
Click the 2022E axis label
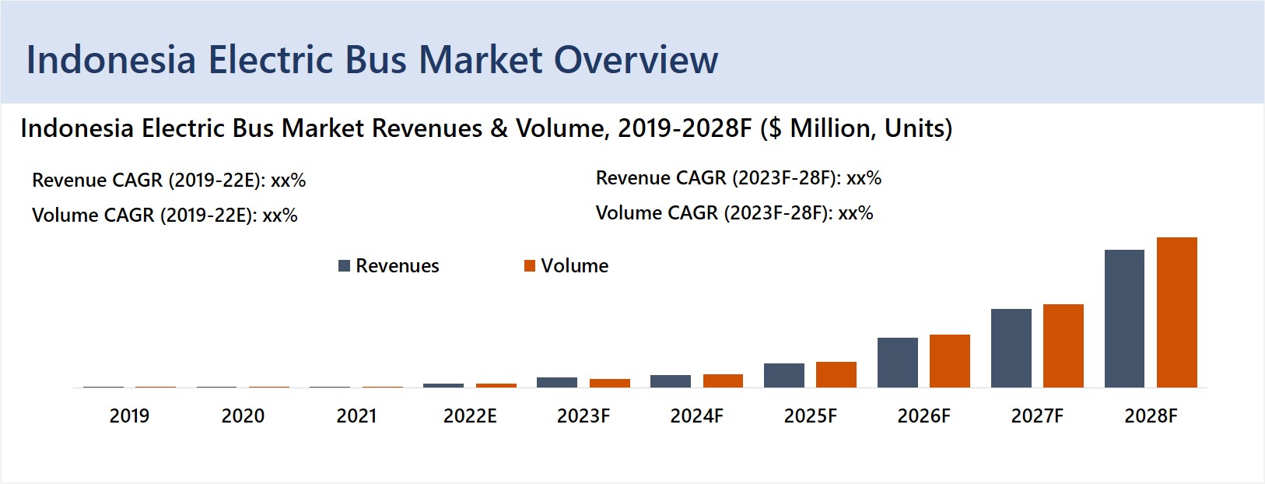pos(470,416)
